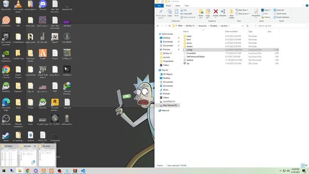This screenshot has width=309, height=174.
Task: Click Cut in the Clipboard group
Action: [183, 10]
